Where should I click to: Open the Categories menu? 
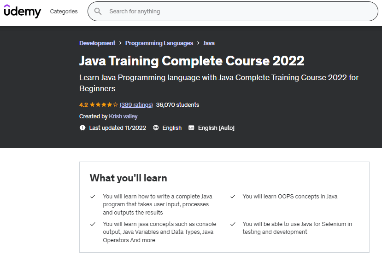pos(64,12)
